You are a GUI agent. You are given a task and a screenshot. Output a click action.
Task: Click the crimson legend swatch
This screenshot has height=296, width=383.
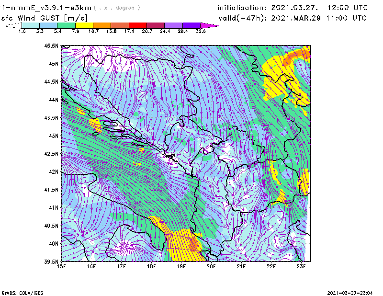coord(156,25)
